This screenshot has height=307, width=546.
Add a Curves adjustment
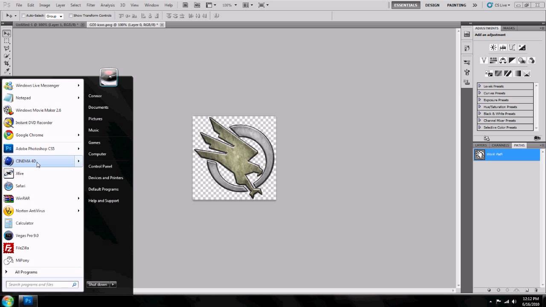pyautogui.click(x=512, y=48)
